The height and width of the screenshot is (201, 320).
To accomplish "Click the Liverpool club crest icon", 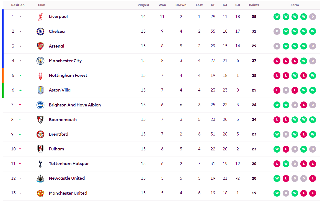I will (x=40, y=17).
